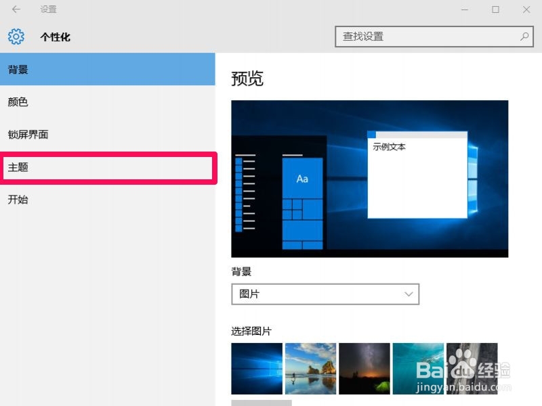The image size is (542, 406).
Task: Minimize the Settings window
Action: pyautogui.click(x=465, y=9)
